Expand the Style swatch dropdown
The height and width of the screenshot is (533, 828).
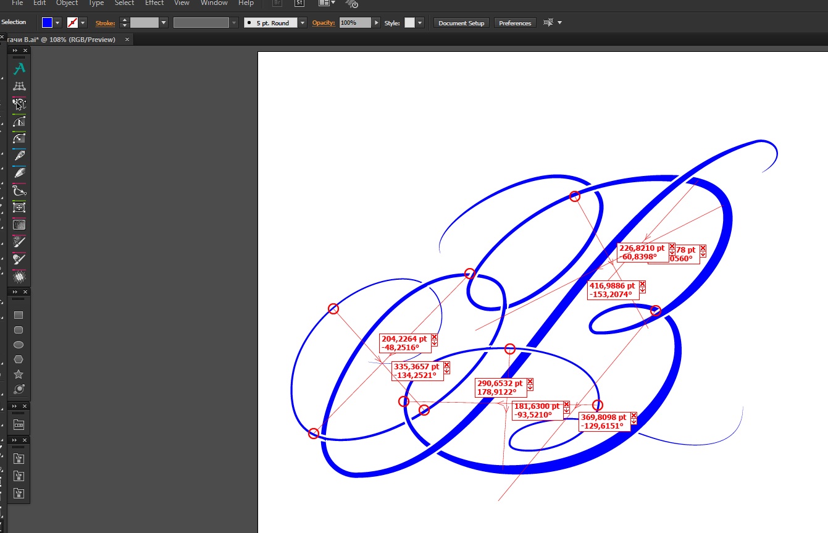[x=420, y=23]
